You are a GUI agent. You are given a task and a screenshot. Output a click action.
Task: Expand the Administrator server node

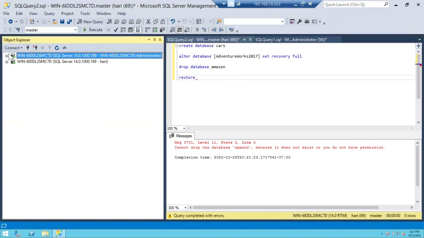(x=7, y=56)
